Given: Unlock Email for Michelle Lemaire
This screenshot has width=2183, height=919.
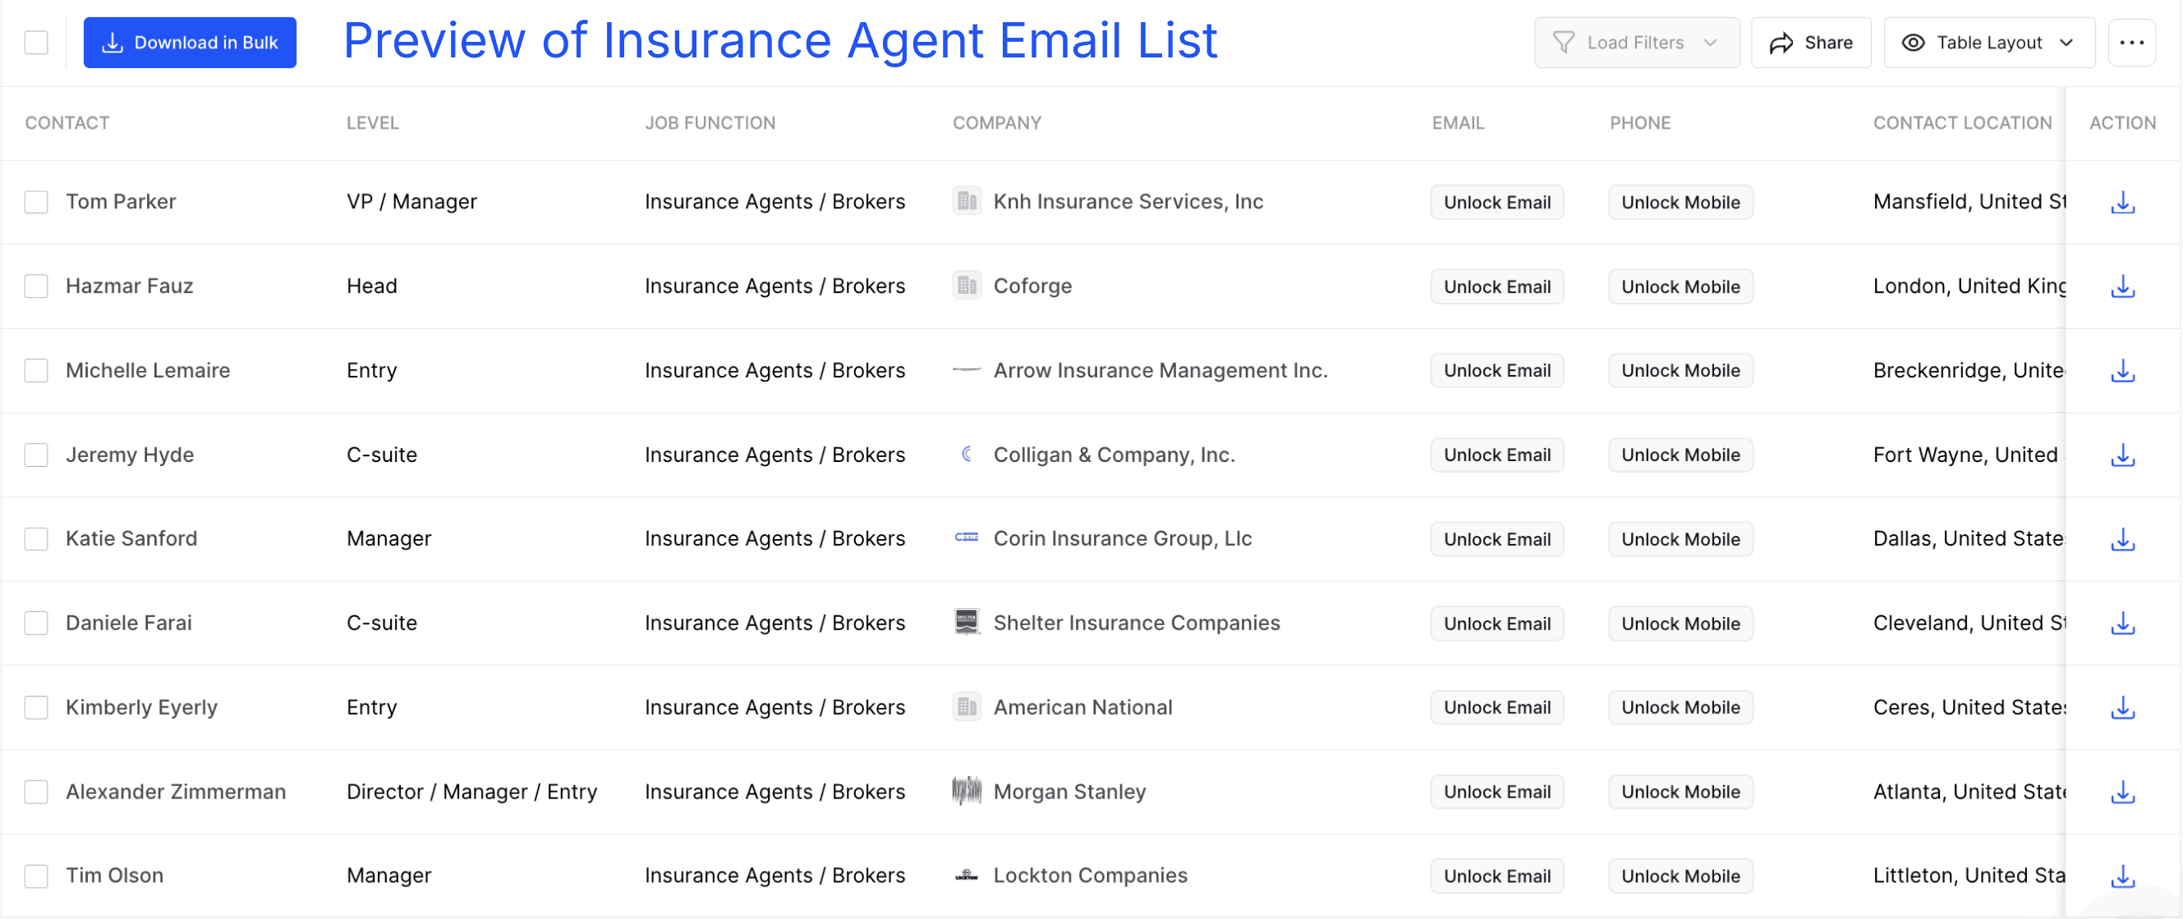Looking at the screenshot, I should point(1496,370).
